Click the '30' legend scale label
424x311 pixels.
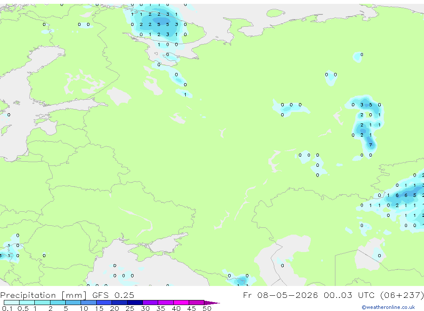[145, 308]
